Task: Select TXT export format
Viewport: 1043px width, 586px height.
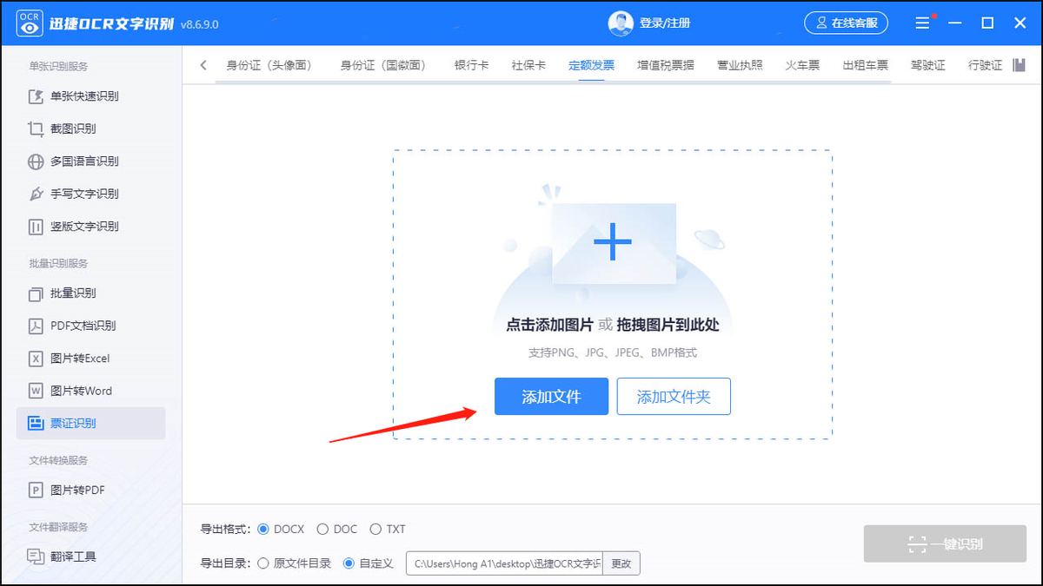Action: pyautogui.click(x=388, y=529)
